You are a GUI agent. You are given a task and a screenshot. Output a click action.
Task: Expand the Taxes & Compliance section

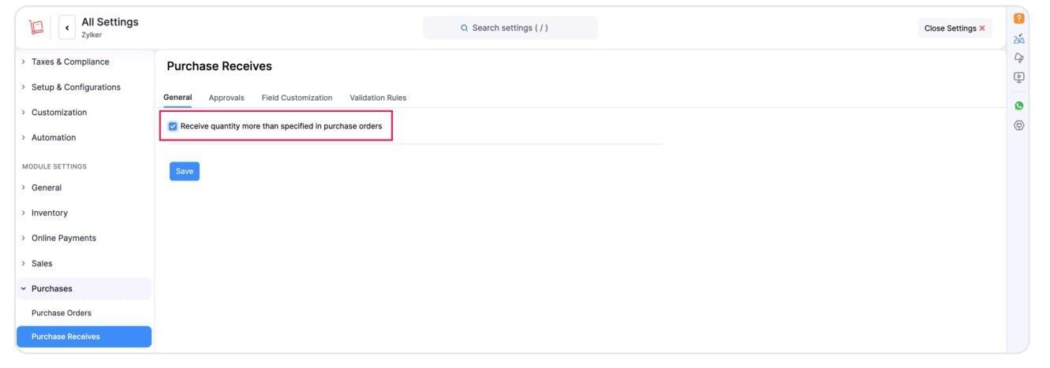pyautogui.click(x=69, y=61)
